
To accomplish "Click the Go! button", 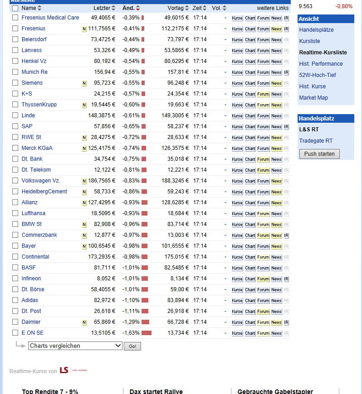I will [x=132, y=346].
